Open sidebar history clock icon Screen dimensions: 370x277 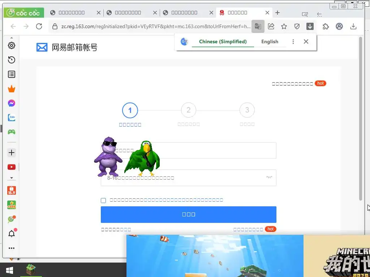12,60
